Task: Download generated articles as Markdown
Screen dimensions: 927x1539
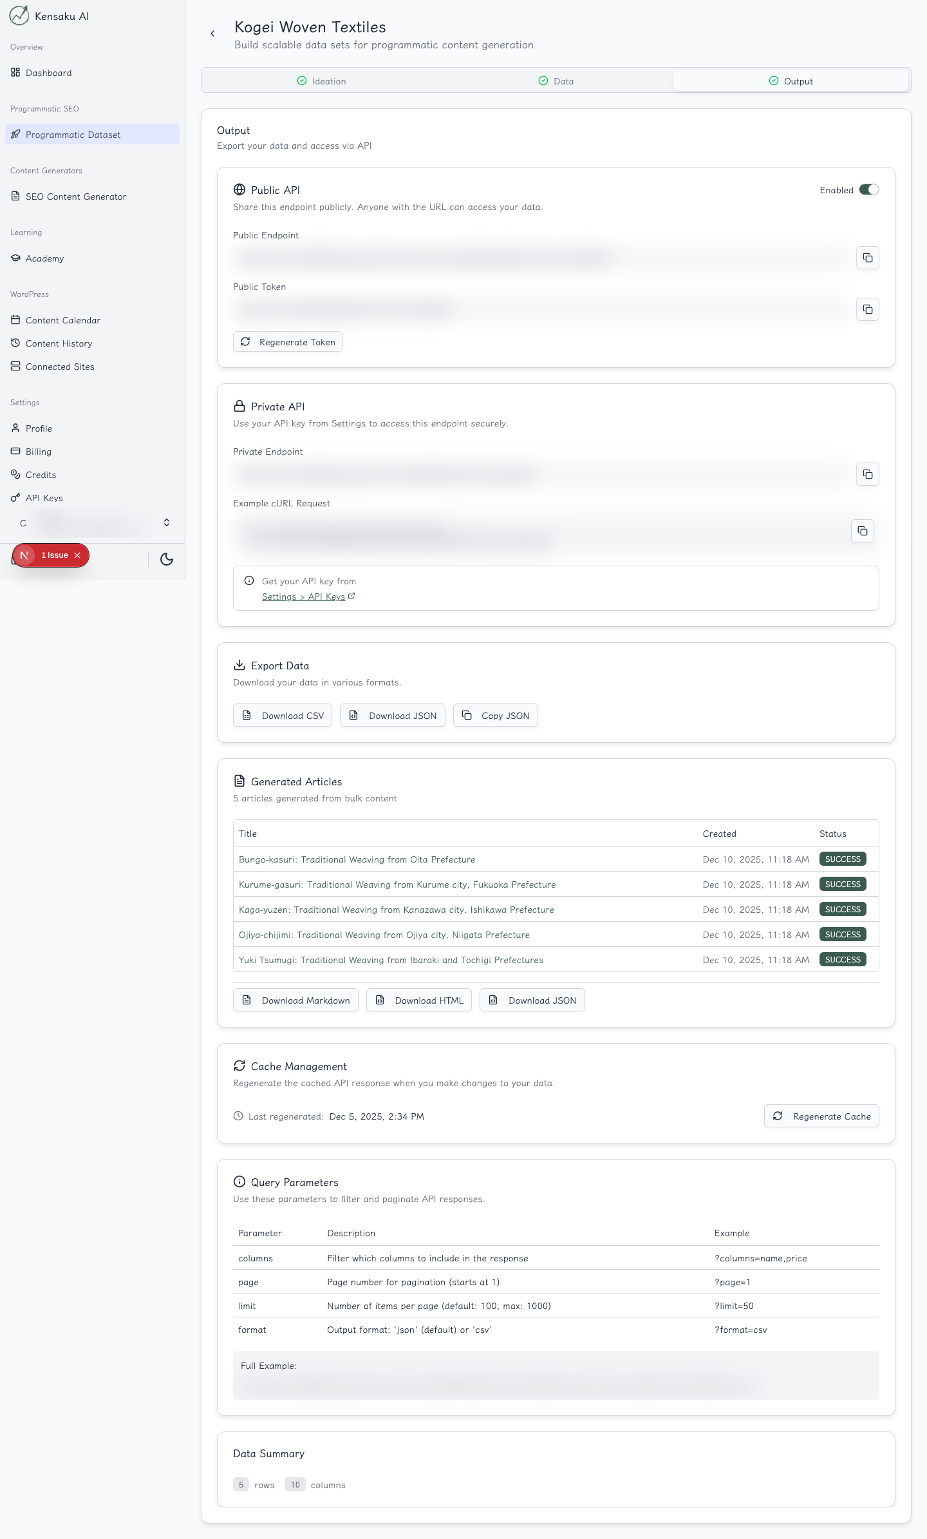Action: click(295, 1000)
